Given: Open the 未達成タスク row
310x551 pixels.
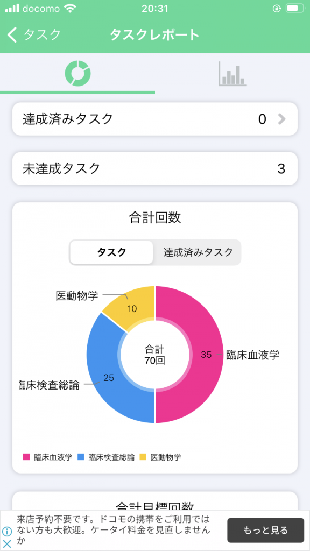Looking at the screenshot, I should pos(155,168).
